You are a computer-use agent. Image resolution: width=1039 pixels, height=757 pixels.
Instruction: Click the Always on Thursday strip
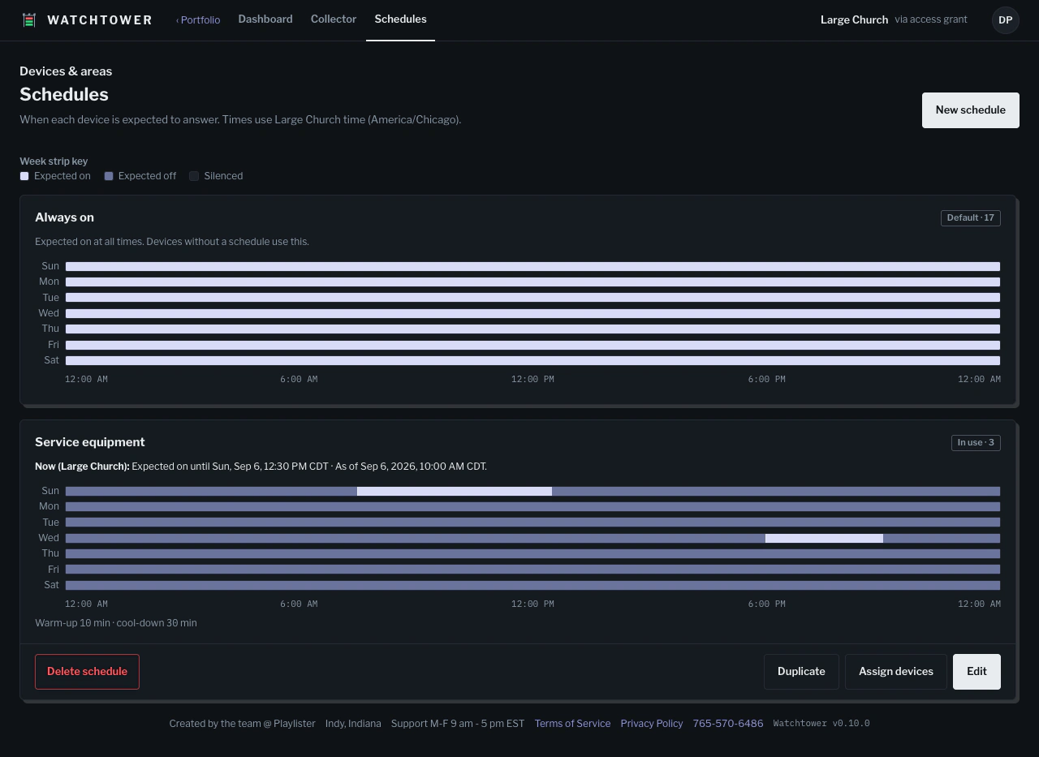(532, 329)
